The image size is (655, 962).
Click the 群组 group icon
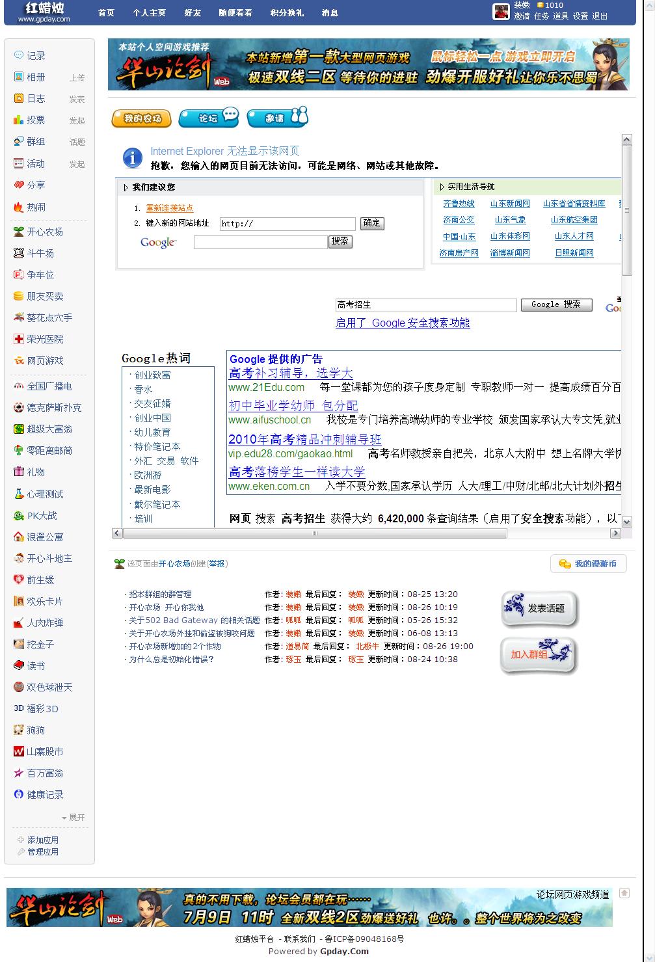click(19, 141)
